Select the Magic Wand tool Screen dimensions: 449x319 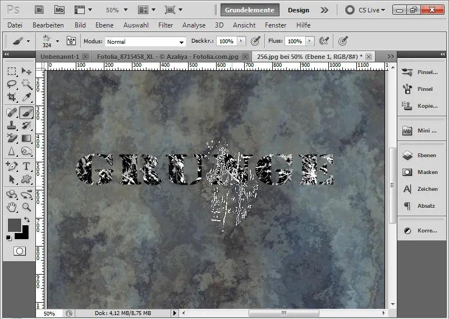(x=26, y=84)
